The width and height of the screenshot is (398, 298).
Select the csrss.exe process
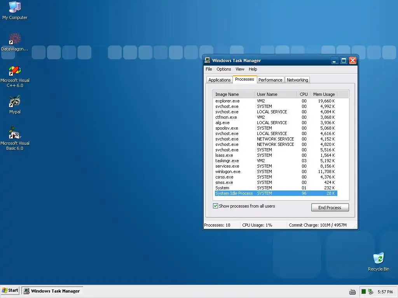[276, 177]
